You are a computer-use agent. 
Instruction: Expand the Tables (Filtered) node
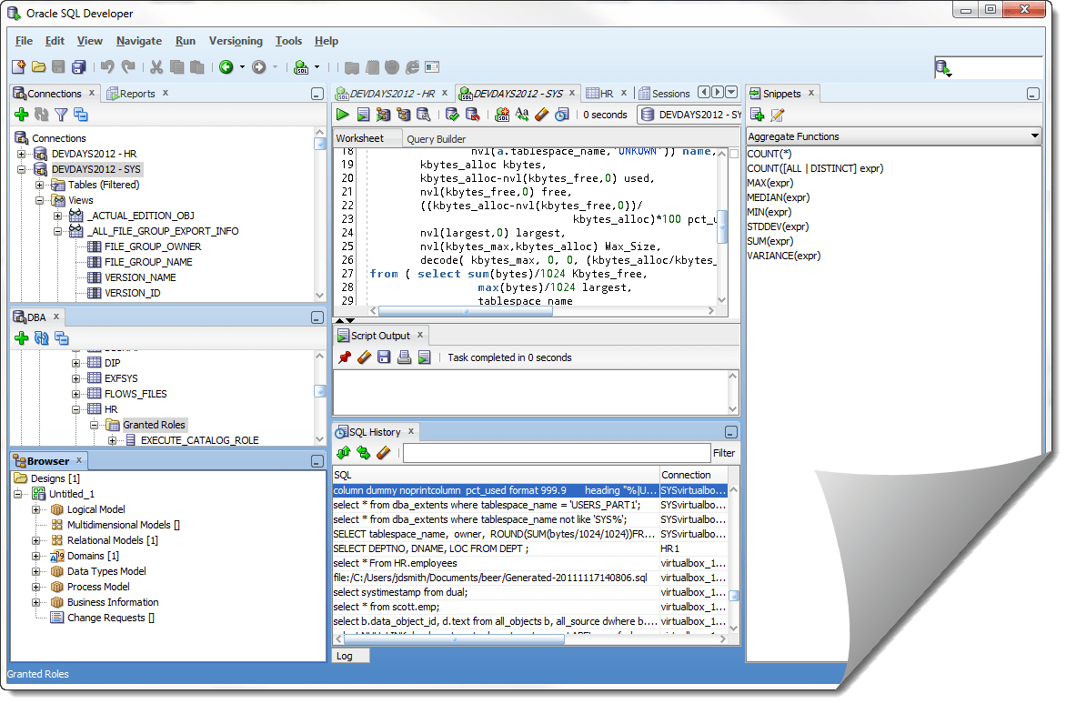(x=39, y=185)
